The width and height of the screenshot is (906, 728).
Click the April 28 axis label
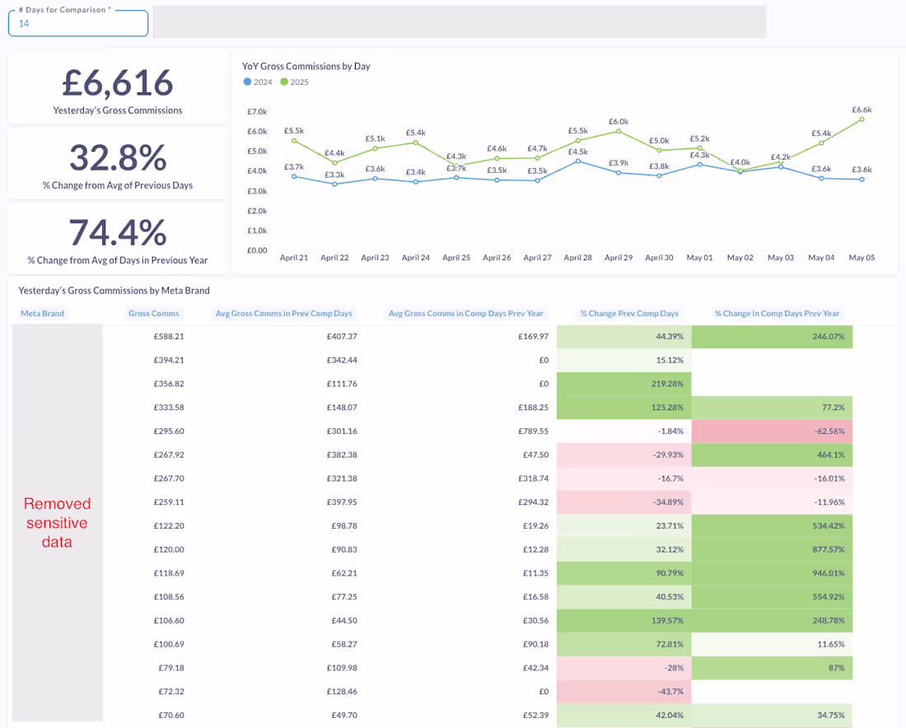[577, 257]
